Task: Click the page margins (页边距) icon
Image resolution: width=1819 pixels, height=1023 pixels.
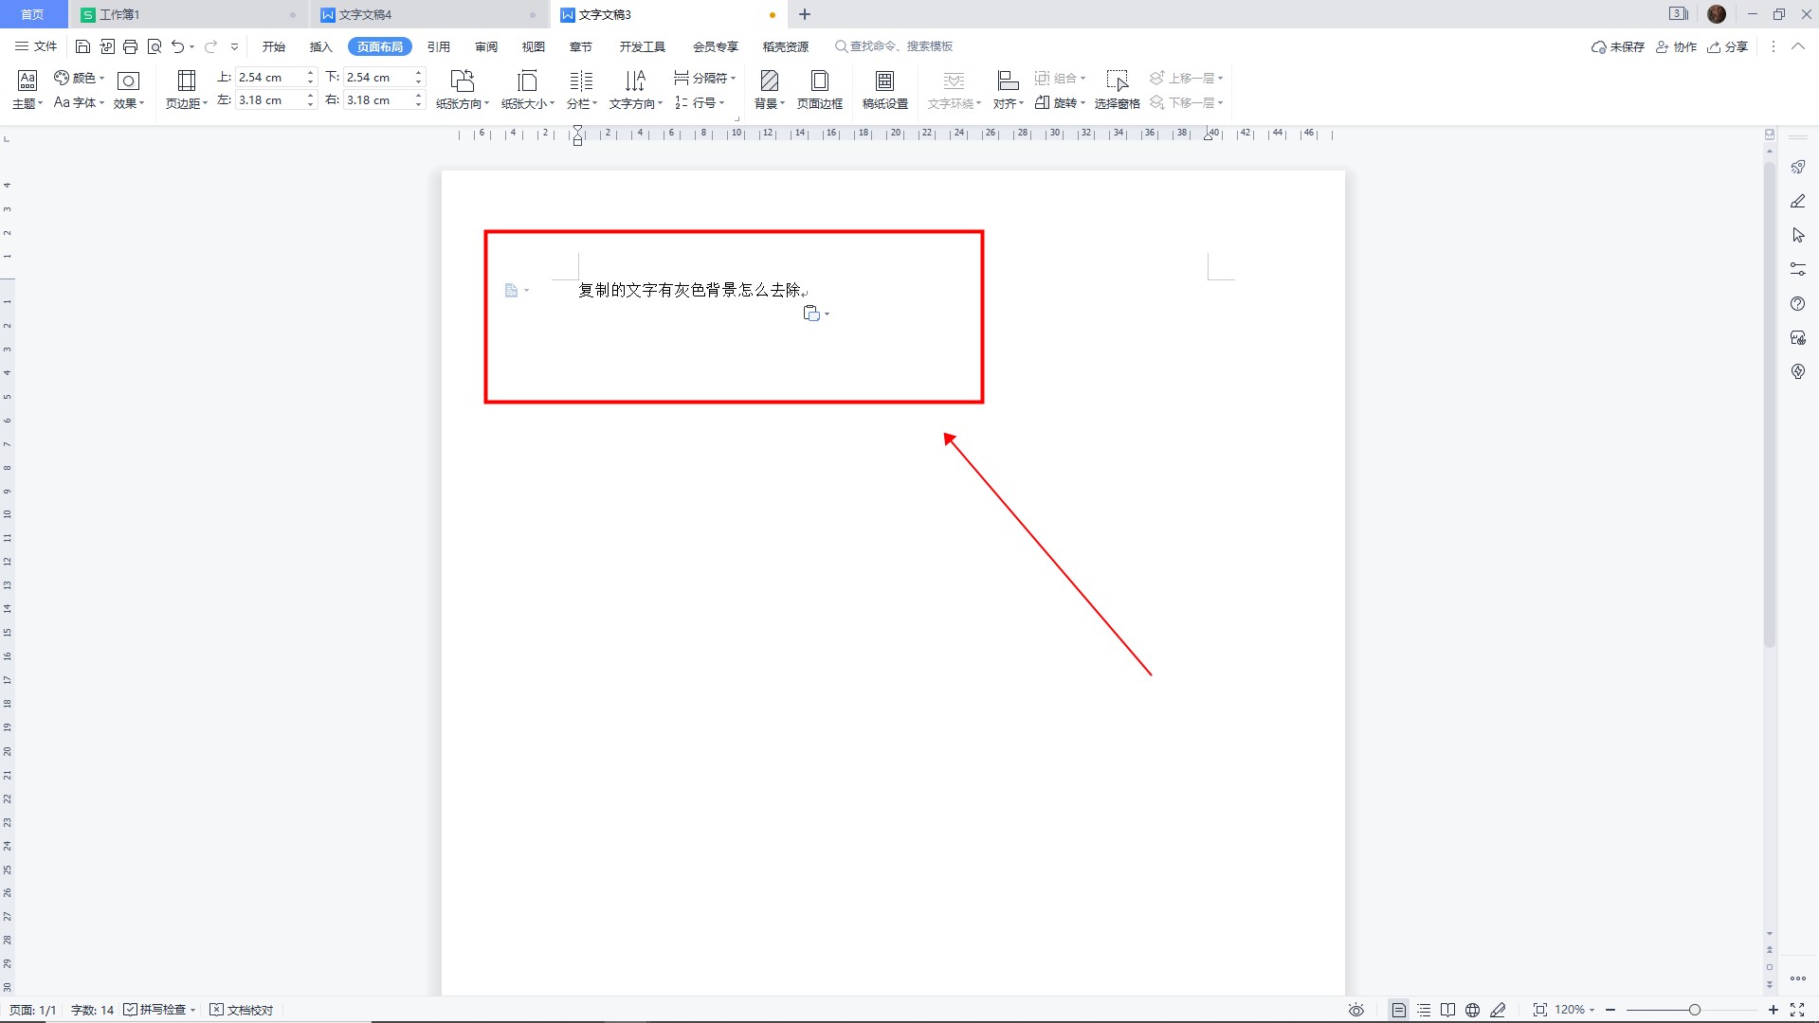Action: pos(186,81)
